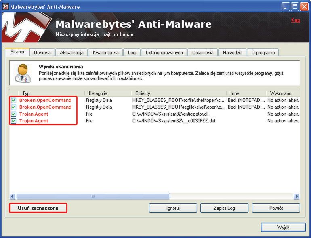Sort by the Obiekty column header
This screenshot has width=311, height=238.
pyautogui.click(x=179, y=93)
